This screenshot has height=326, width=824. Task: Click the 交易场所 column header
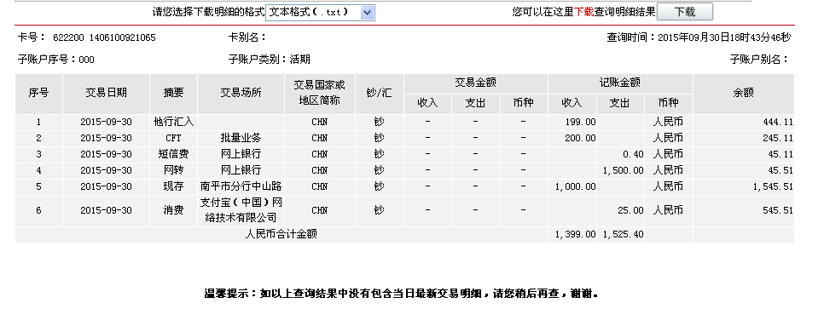(241, 94)
